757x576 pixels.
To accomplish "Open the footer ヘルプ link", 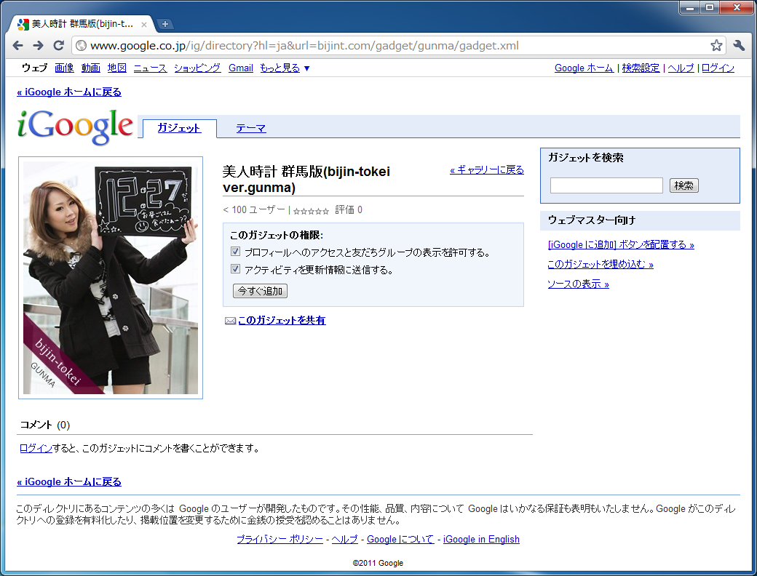I will [x=345, y=540].
